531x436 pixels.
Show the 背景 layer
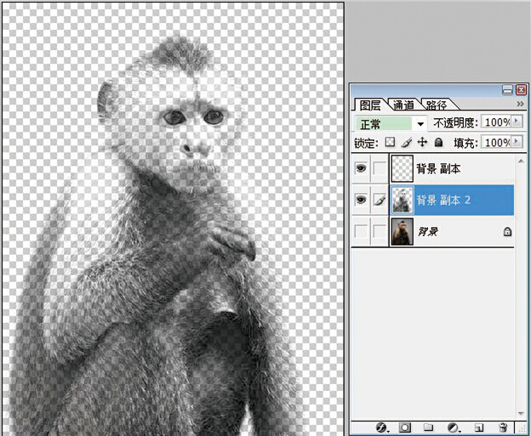pos(360,231)
